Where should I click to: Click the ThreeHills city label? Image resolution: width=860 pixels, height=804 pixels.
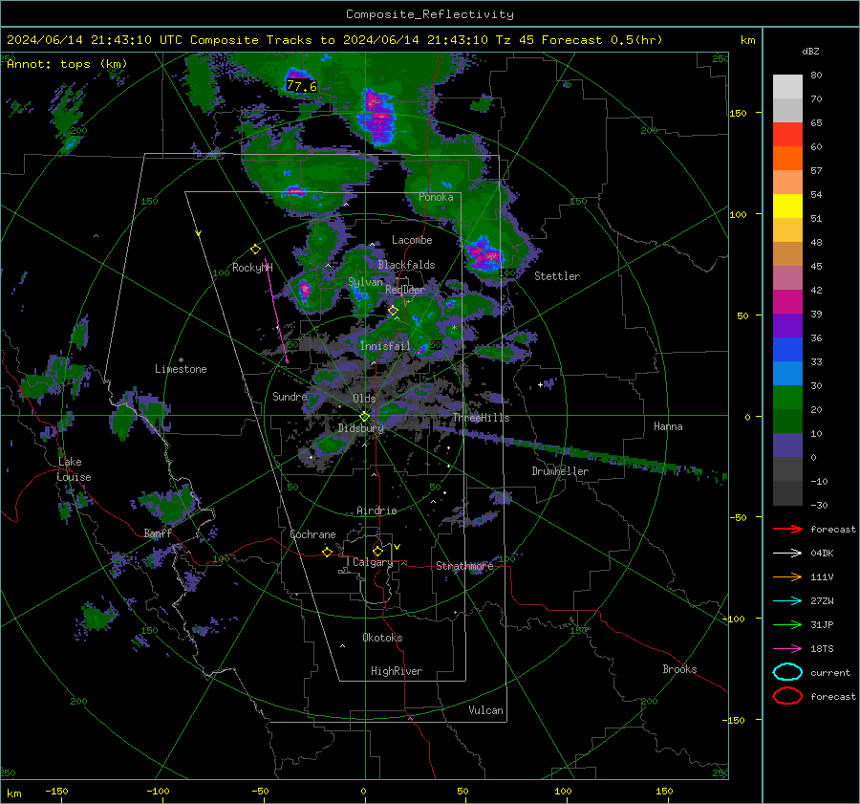point(481,418)
